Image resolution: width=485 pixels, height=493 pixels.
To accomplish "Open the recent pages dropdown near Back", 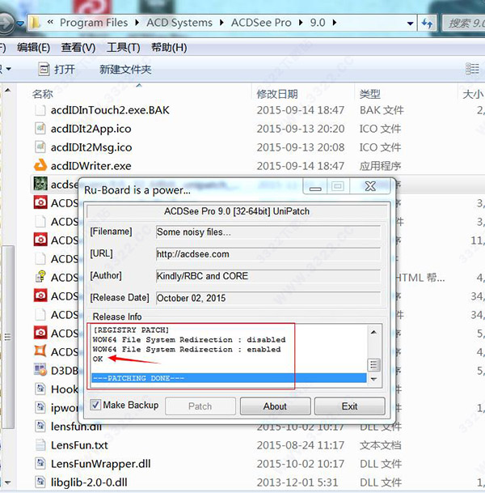I will pyautogui.click(x=21, y=23).
